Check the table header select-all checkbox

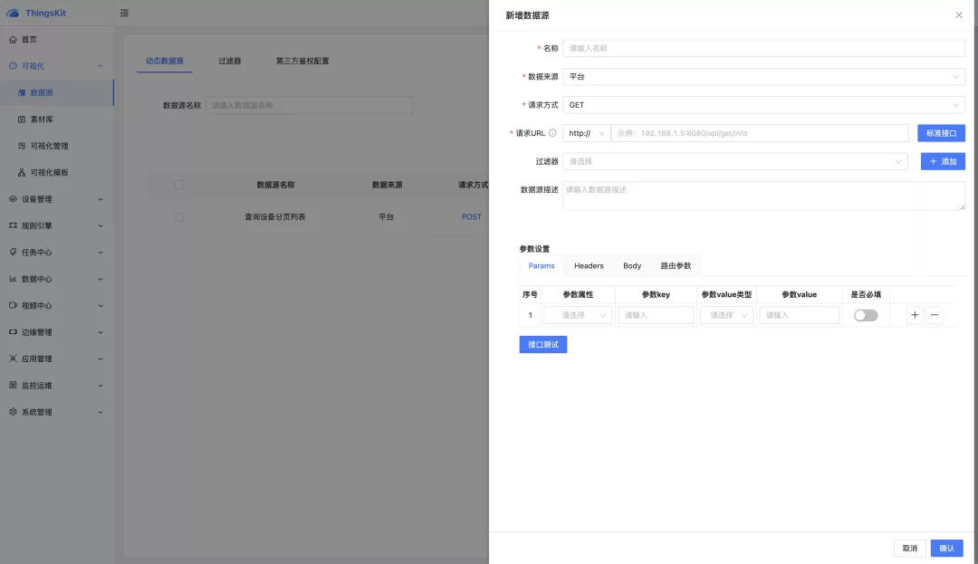[x=179, y=185]
